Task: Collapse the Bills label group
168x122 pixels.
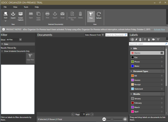Action: pyautogui.click(x=131, y=49)
